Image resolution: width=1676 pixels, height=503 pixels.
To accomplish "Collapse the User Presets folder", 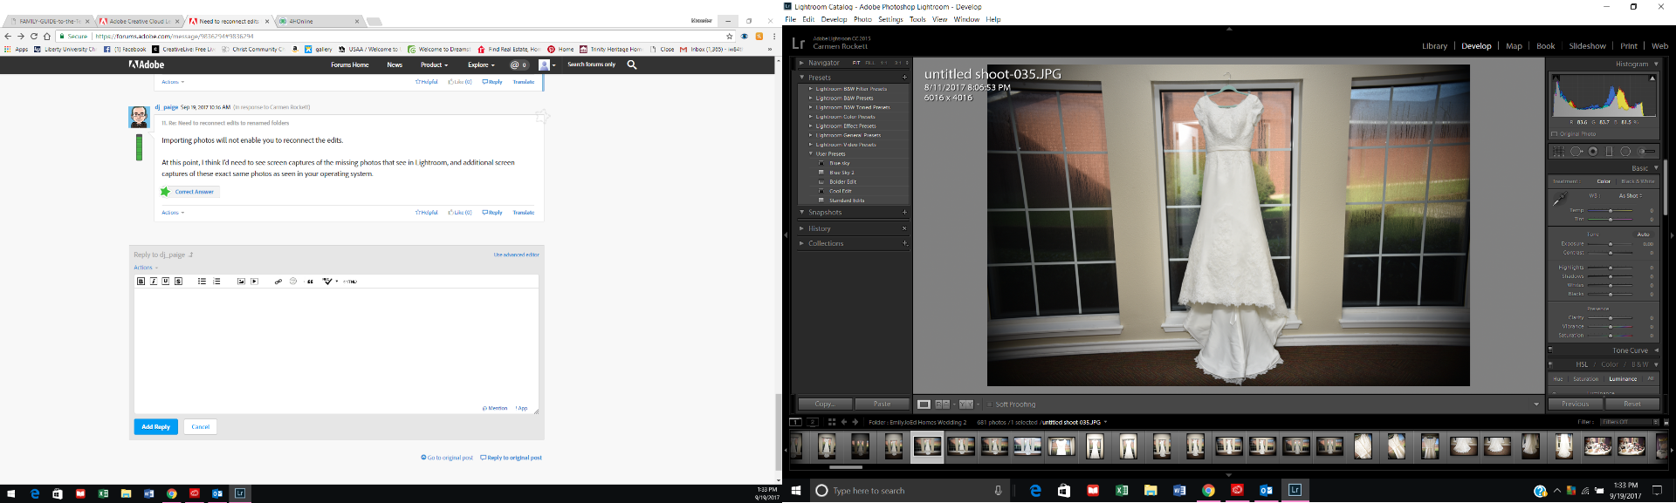I will (810, 153).
